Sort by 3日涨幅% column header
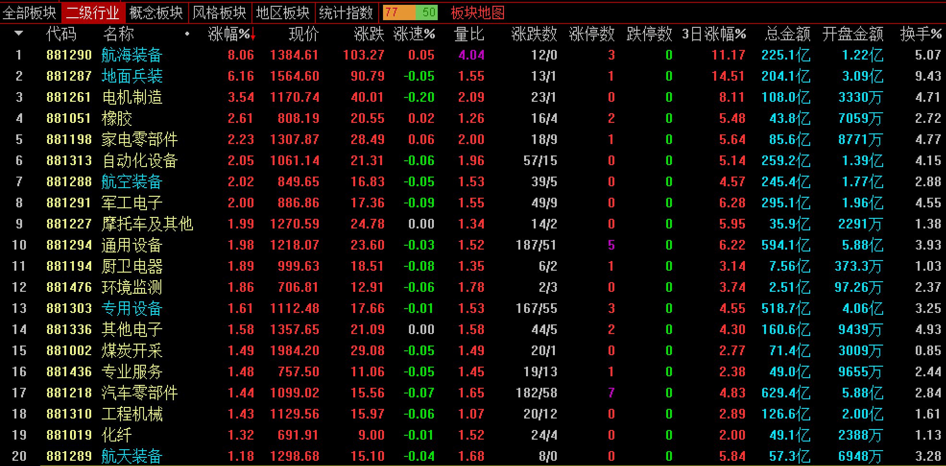Image resolution: width=946 pixels, height=466 pixels. point(714,34)
